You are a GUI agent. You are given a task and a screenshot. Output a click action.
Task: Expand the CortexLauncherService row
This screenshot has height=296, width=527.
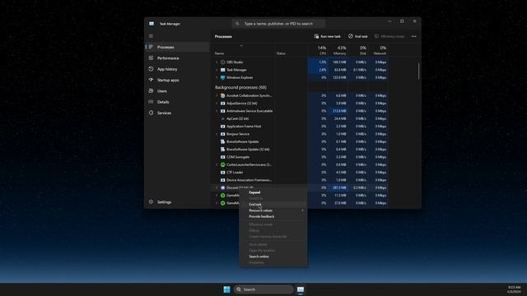point(217,164)
